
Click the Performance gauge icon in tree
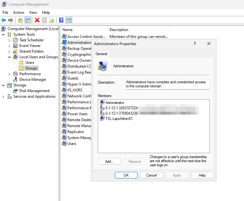pyautogui.click(x=15, y=74)
